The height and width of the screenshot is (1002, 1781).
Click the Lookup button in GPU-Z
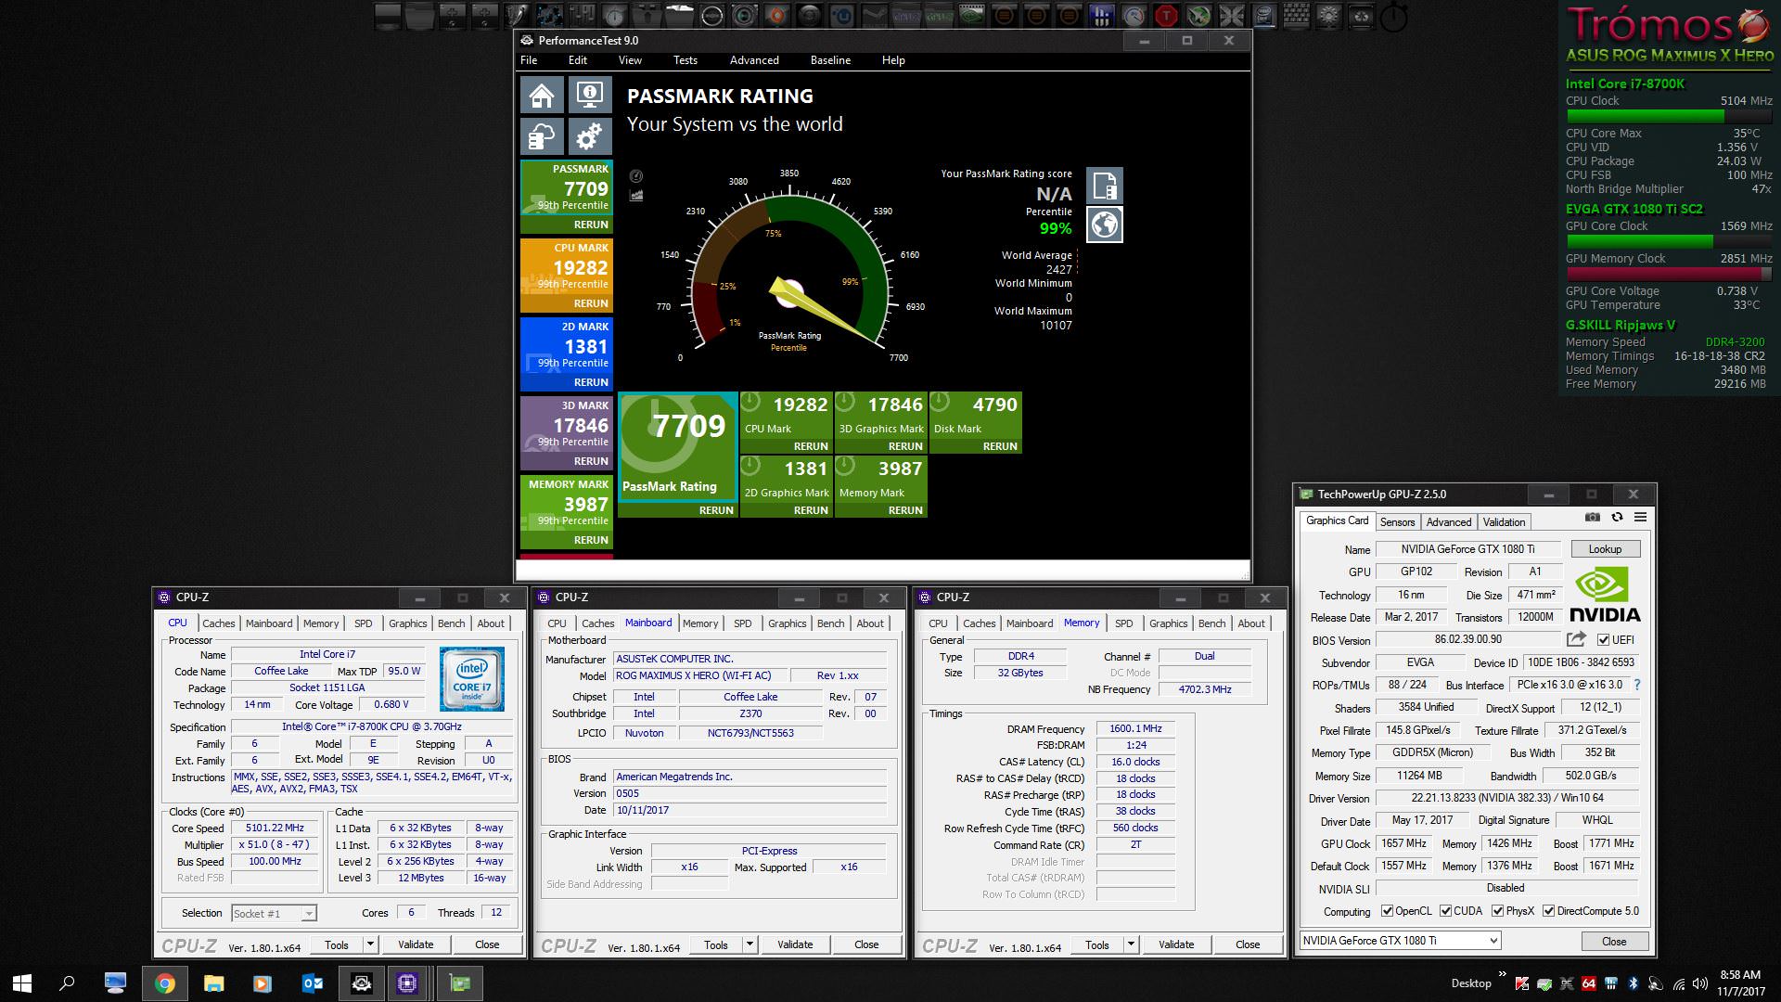pyautogui.click(x=1605, y=549)
